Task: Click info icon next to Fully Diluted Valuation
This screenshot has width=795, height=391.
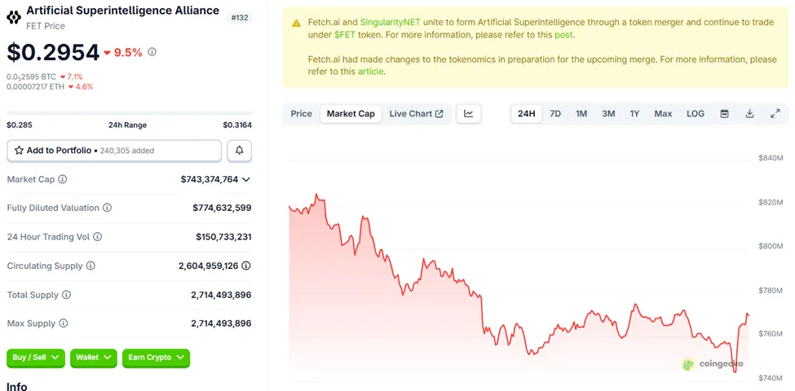Action: tap(107, 208)
